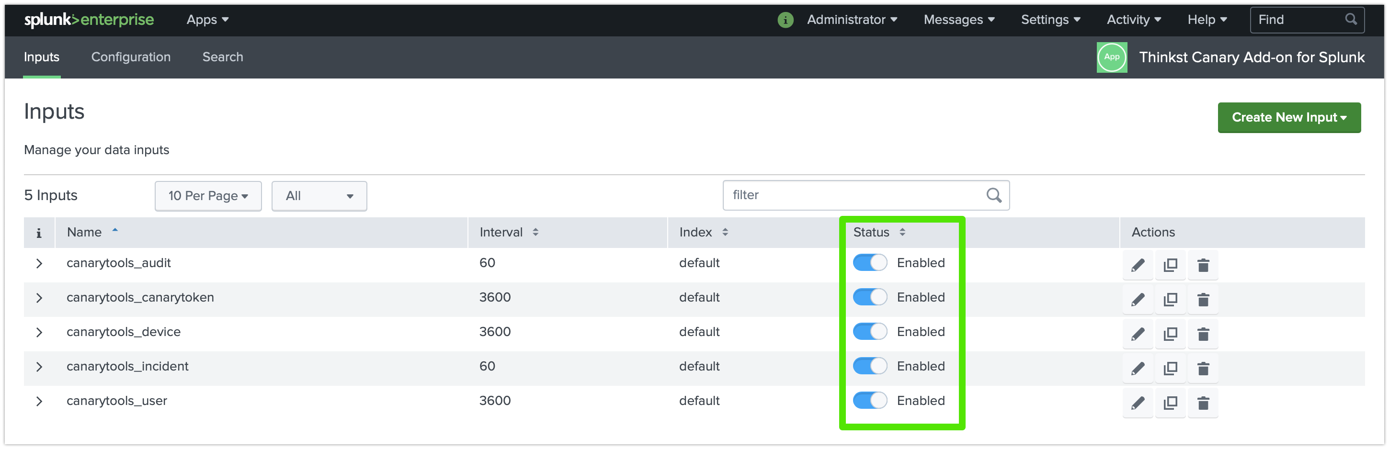Sort by Status column arrows

[x=902, y=232]
